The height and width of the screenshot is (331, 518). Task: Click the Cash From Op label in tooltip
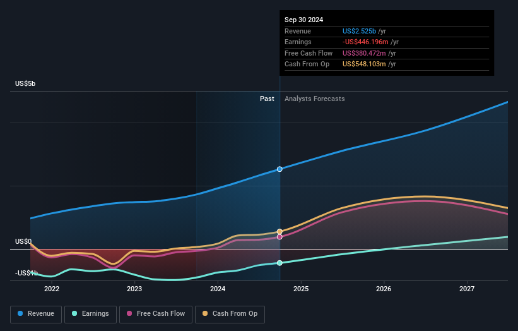pyautogui.click(x=307, y=64)
